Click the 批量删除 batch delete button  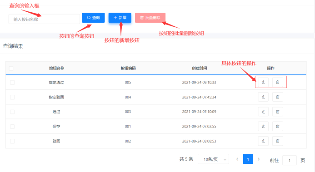150,18
